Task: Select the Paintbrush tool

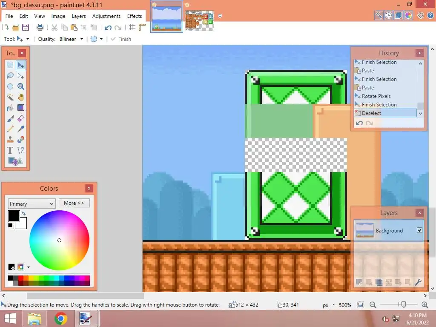Action: [10, 118]
